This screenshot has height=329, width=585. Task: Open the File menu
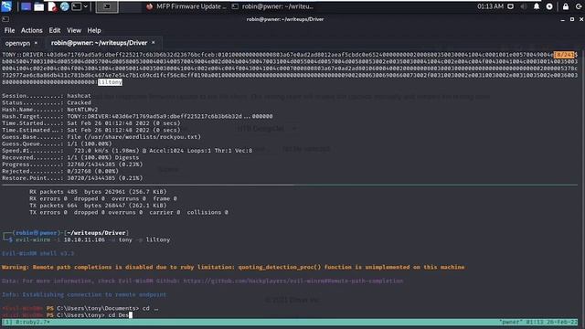point(9,30)
